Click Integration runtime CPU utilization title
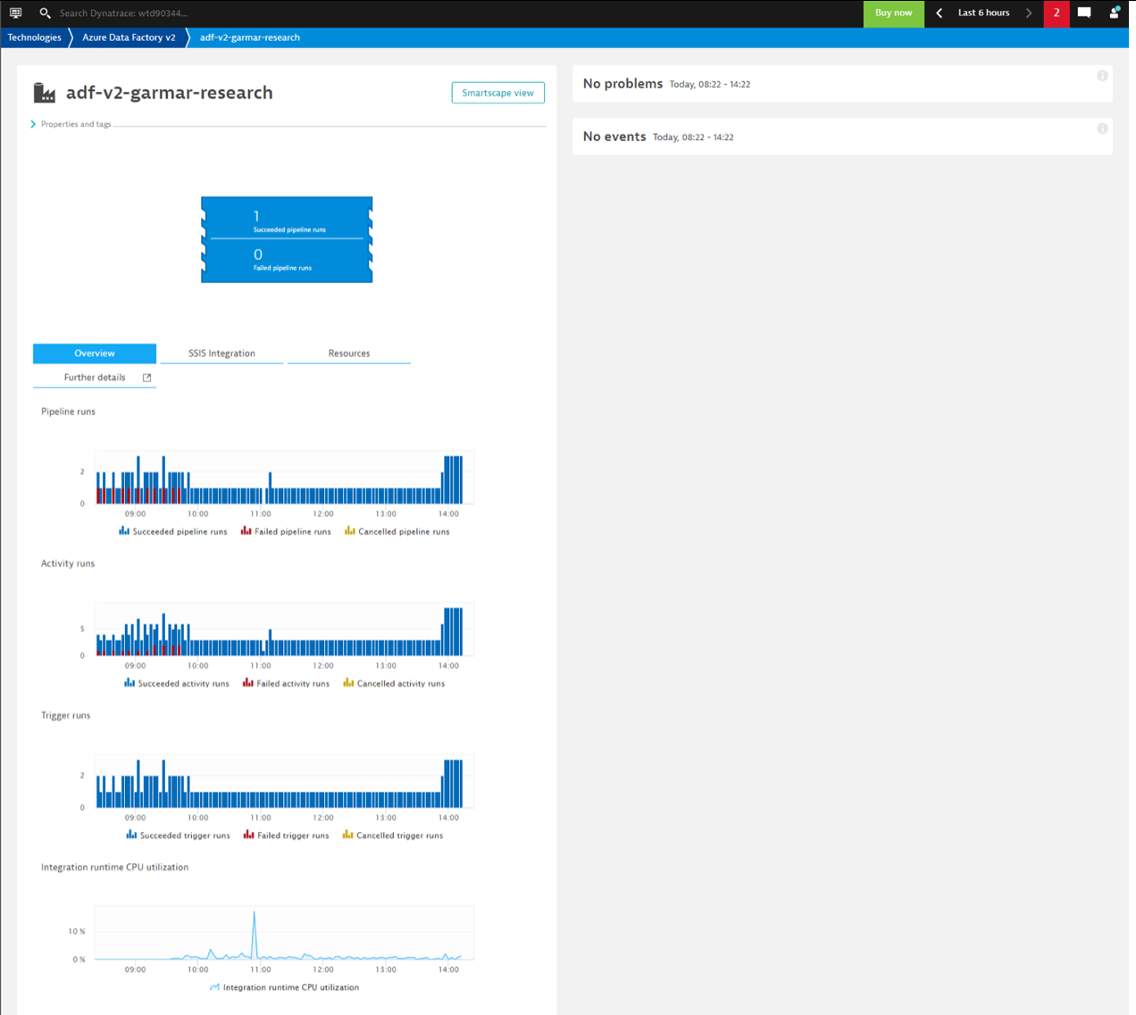Viewport: 1136px width, 1015px height. [114, 867]
